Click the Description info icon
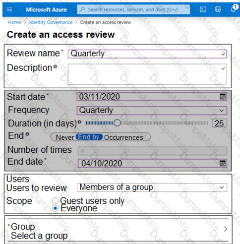 pos(55,67)
